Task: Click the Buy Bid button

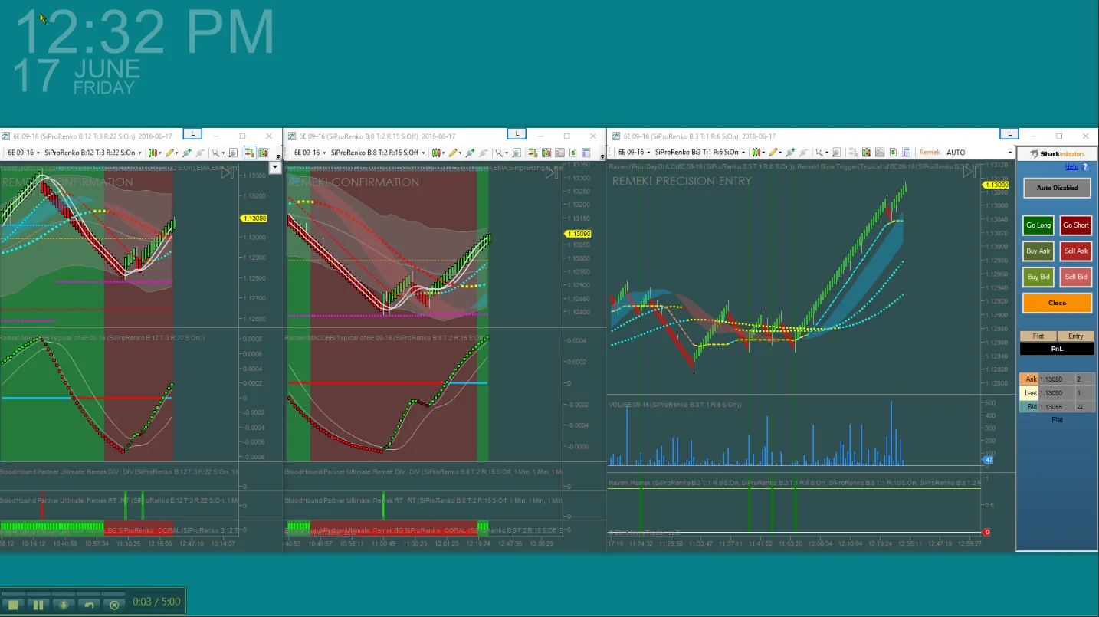Action: pos(1038,277)
